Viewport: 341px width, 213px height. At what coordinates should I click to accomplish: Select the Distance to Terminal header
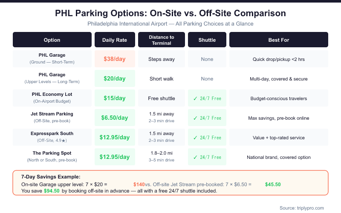coord(162,40)
